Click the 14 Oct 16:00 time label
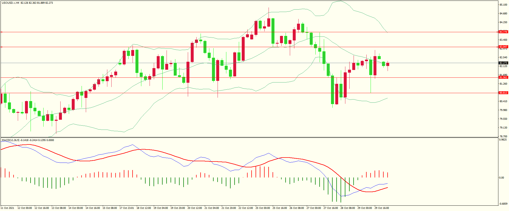 (x=93, y=208)
